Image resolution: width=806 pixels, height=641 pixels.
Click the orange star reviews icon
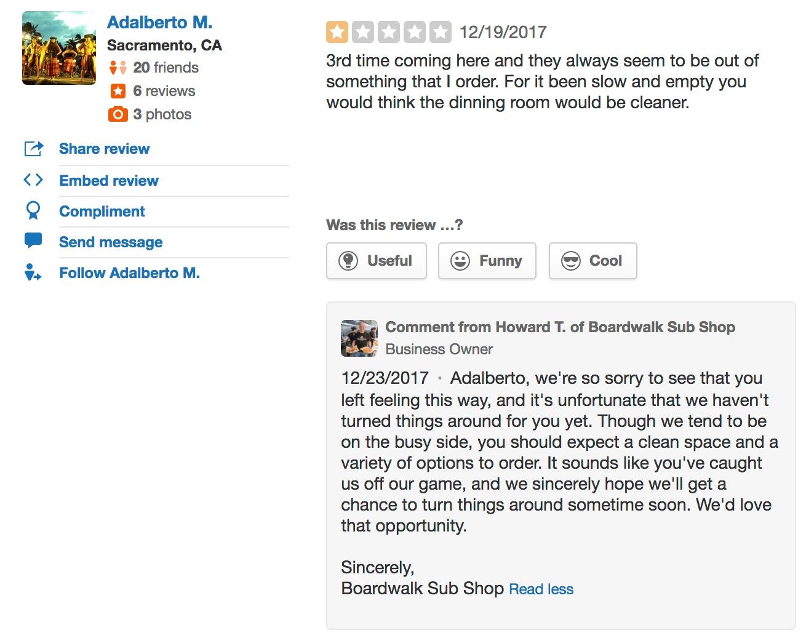click(x=118, y=91)
